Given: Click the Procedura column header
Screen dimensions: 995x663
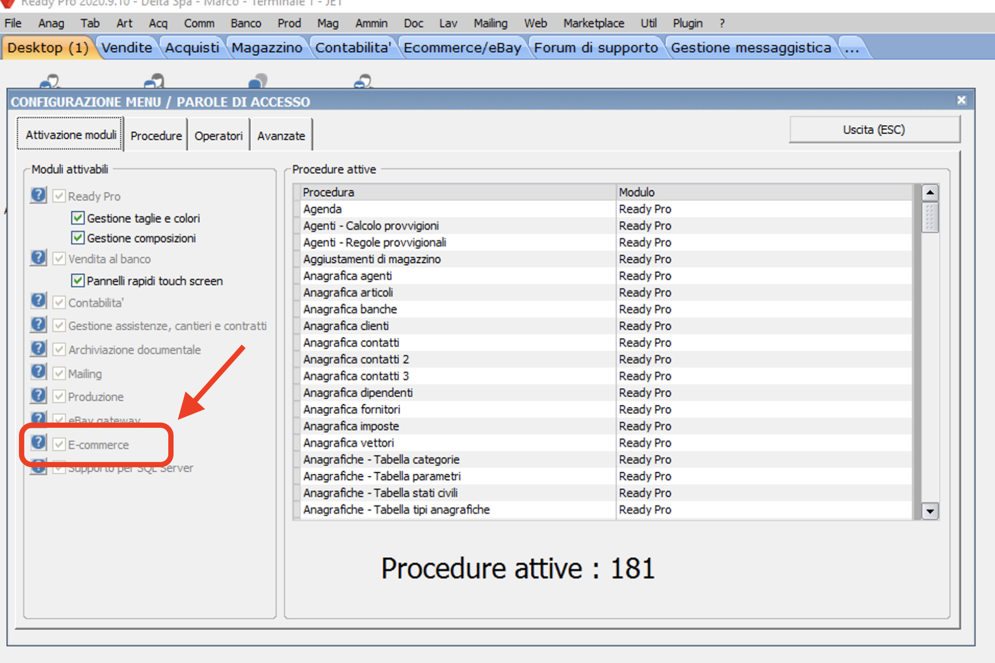Looking at the screenshot, I should 458,192.
